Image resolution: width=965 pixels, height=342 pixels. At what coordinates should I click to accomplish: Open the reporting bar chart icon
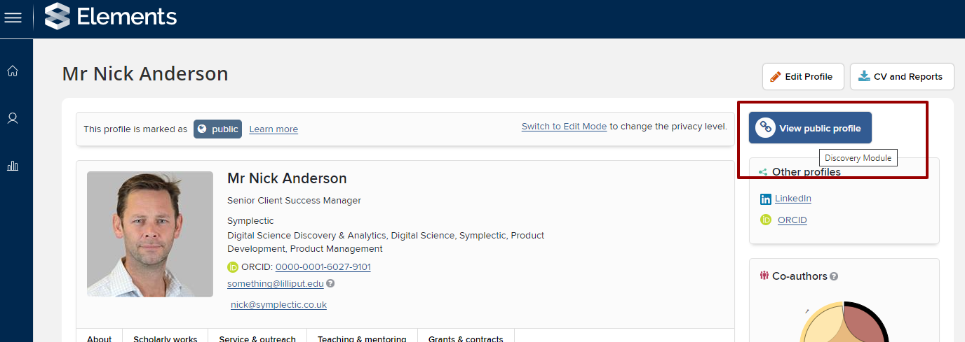pyautogui.click(x=13, y=166)
